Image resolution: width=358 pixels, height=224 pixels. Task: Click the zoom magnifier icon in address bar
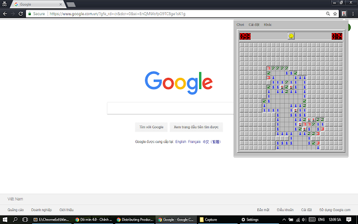(x=328, y=13)
